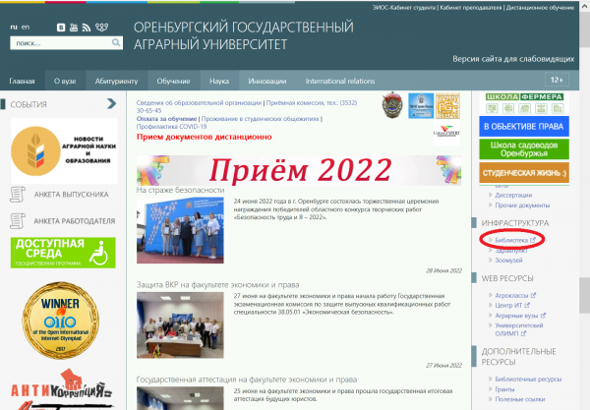The width and height of the screenshot is (590, 410).
Task: Open the RSS feed icon
Action: pyautogui.click(x=87, y=28)
